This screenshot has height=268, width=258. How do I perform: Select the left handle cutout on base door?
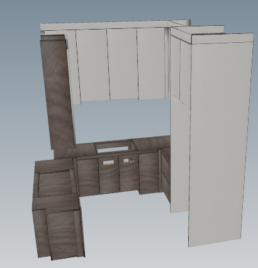coord(108,162)
